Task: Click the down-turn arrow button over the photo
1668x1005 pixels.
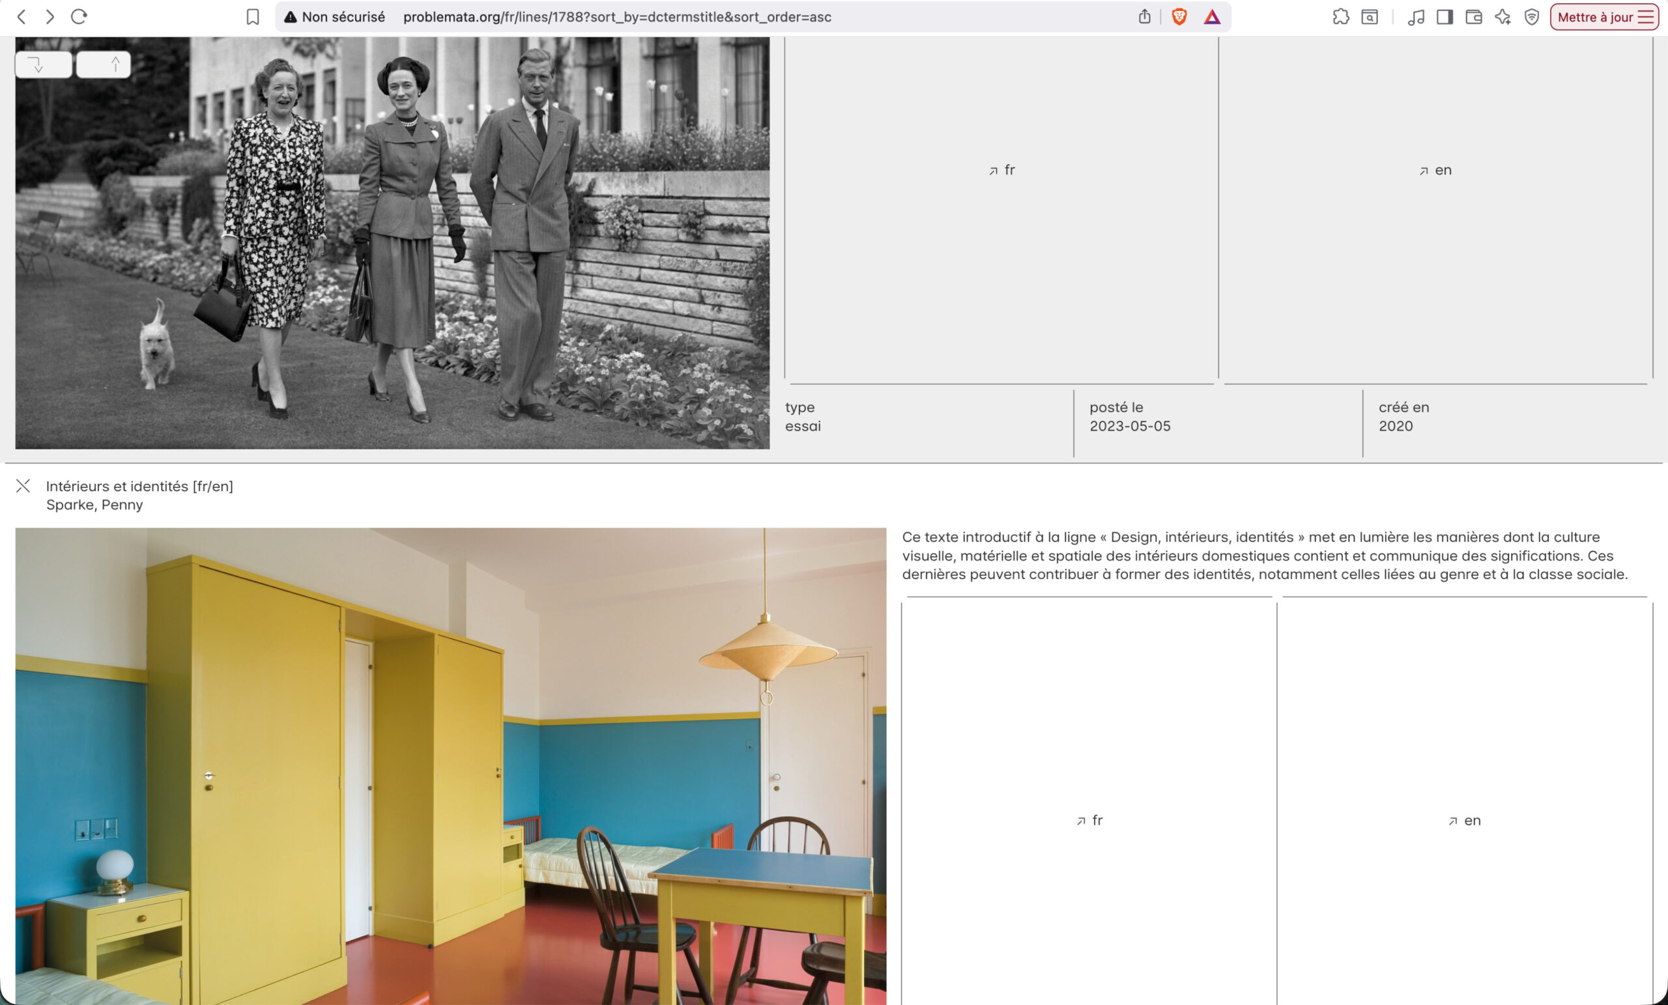Action: point(43,65)
